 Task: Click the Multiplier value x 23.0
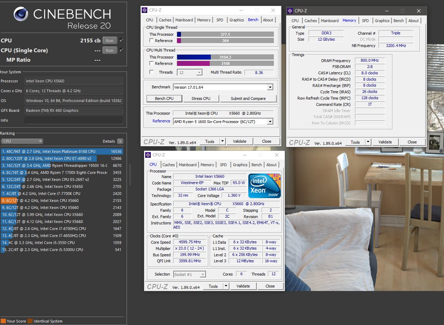(190, 249)
